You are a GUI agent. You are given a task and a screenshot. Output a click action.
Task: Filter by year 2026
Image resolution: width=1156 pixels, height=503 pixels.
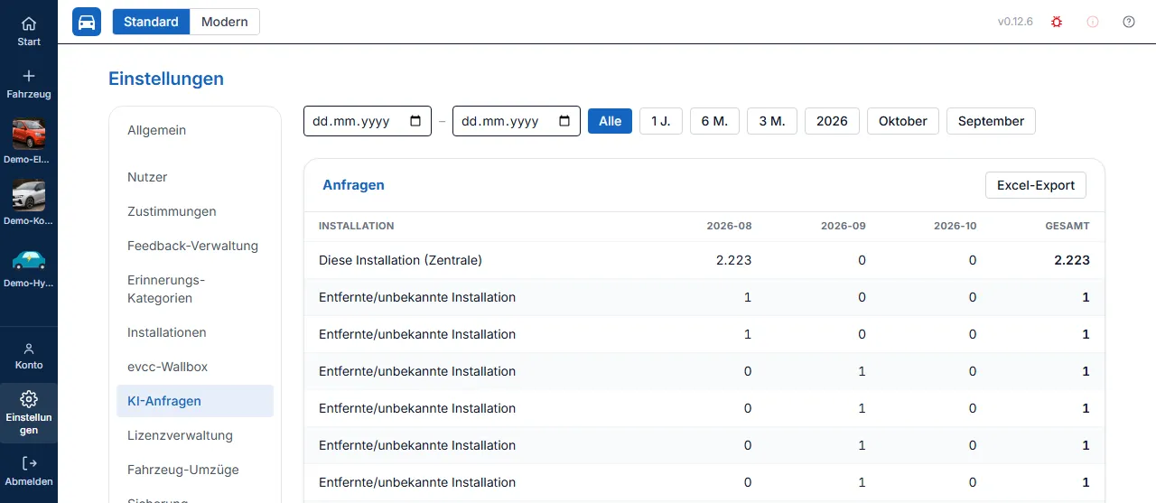[833, 121]
